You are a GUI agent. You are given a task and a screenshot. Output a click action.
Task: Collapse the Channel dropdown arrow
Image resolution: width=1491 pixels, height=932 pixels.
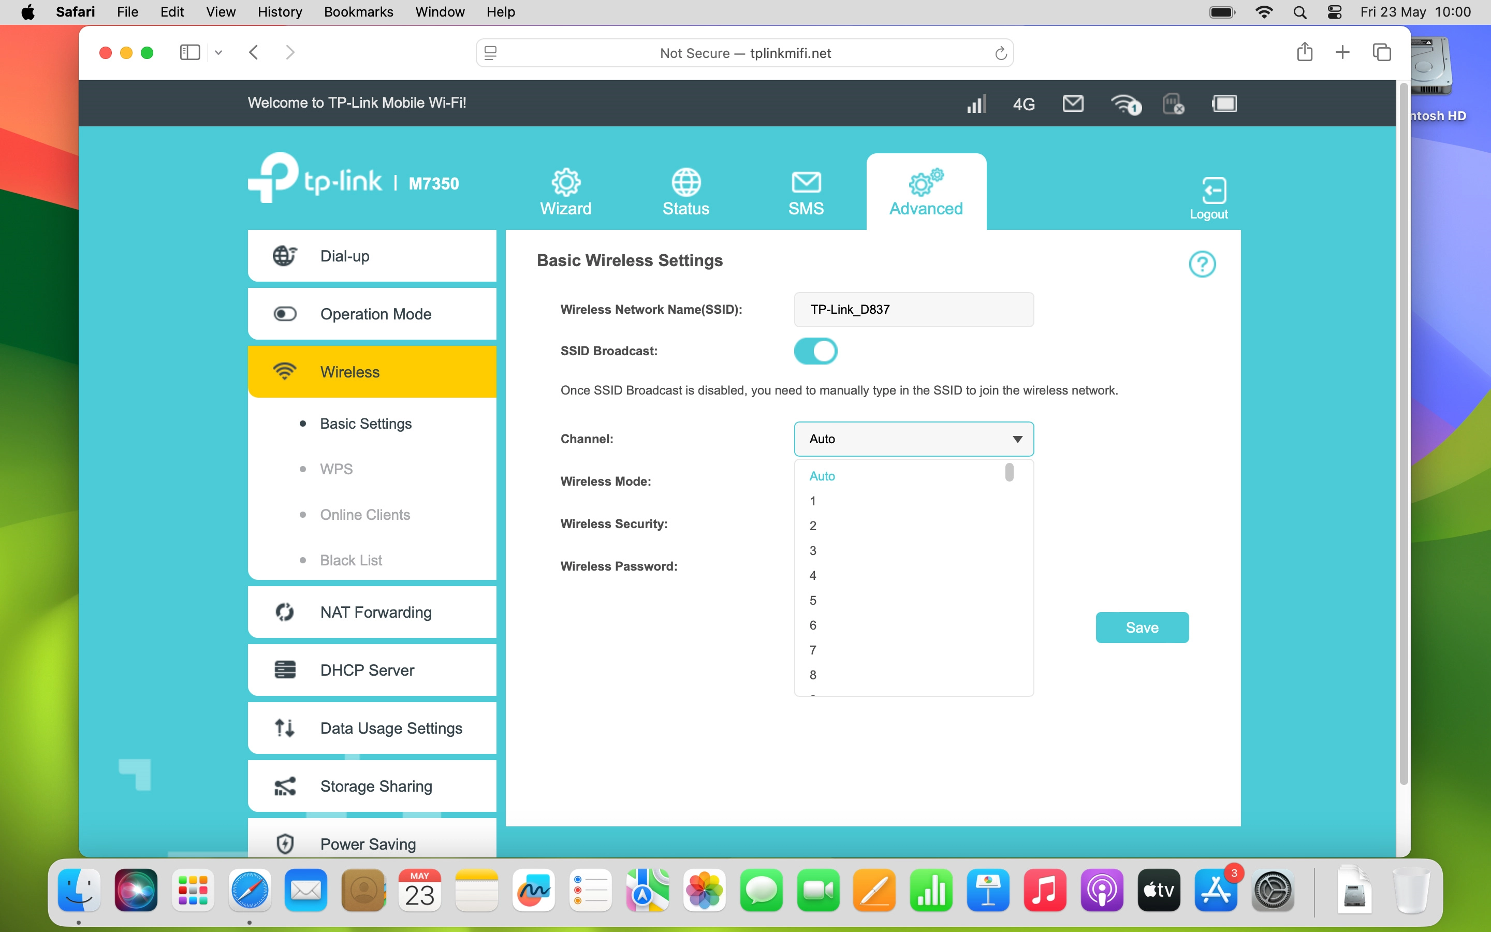click(1017, 439)
